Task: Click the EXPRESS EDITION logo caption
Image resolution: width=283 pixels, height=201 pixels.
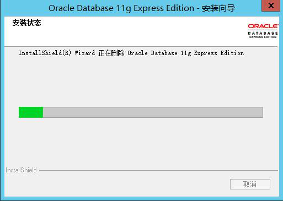Action: coord(263,37)
